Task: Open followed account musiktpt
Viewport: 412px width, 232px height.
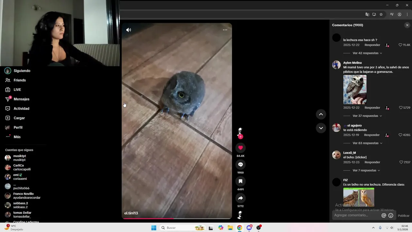Action: tap(19, 158)
